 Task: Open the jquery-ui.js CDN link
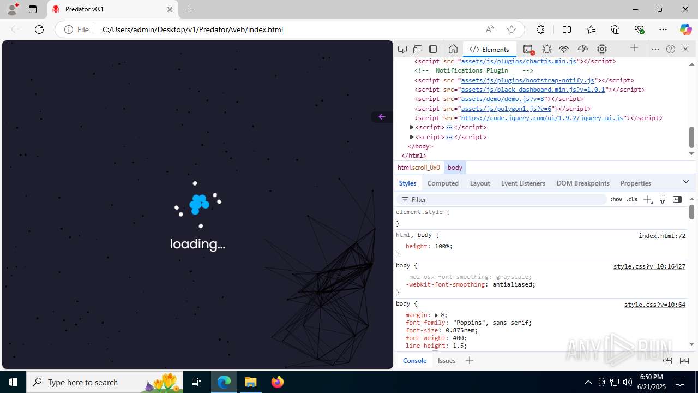coord(542,118)
